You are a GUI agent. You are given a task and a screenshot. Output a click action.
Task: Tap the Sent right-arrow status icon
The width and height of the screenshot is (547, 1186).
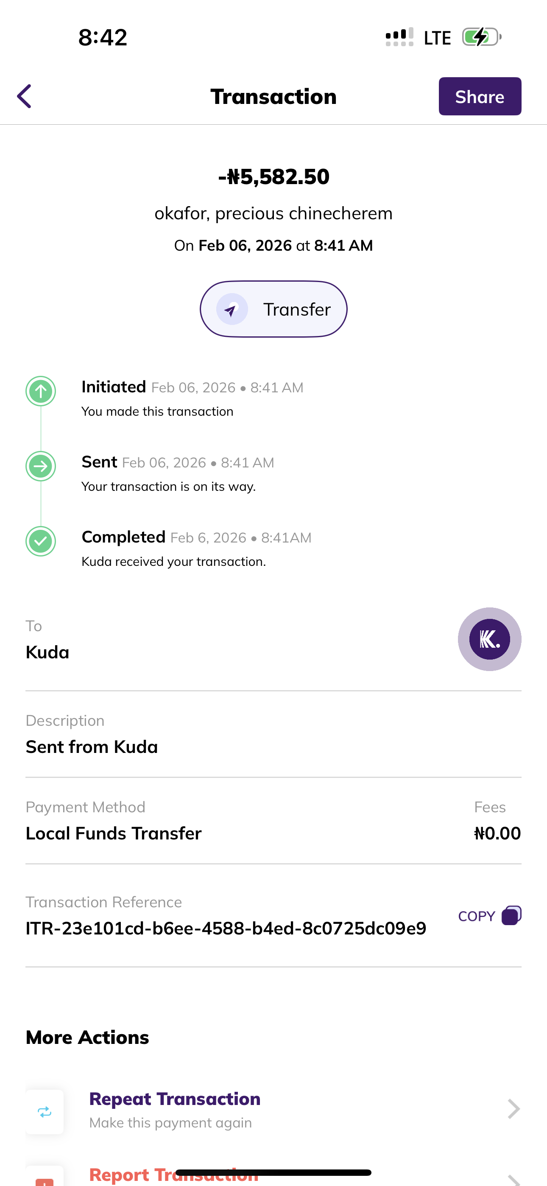(41, 467)
